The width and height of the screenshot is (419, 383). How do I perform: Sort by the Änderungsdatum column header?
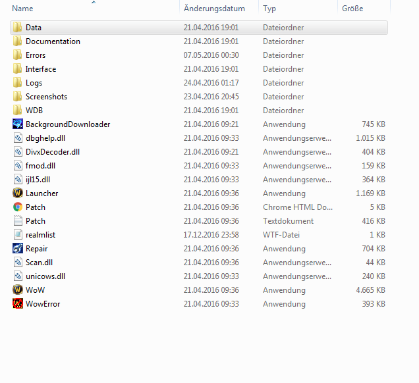click(x=214, y=9)
